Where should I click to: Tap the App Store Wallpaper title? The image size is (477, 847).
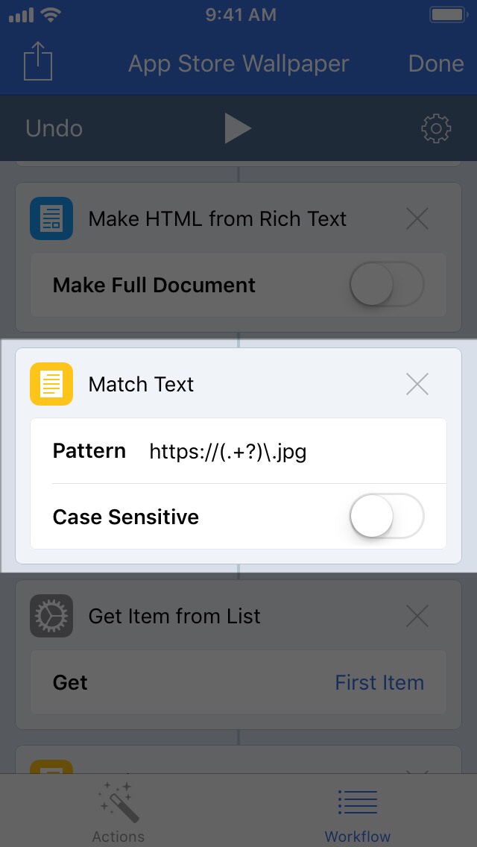pyautogui.click(x=238, y=63)
